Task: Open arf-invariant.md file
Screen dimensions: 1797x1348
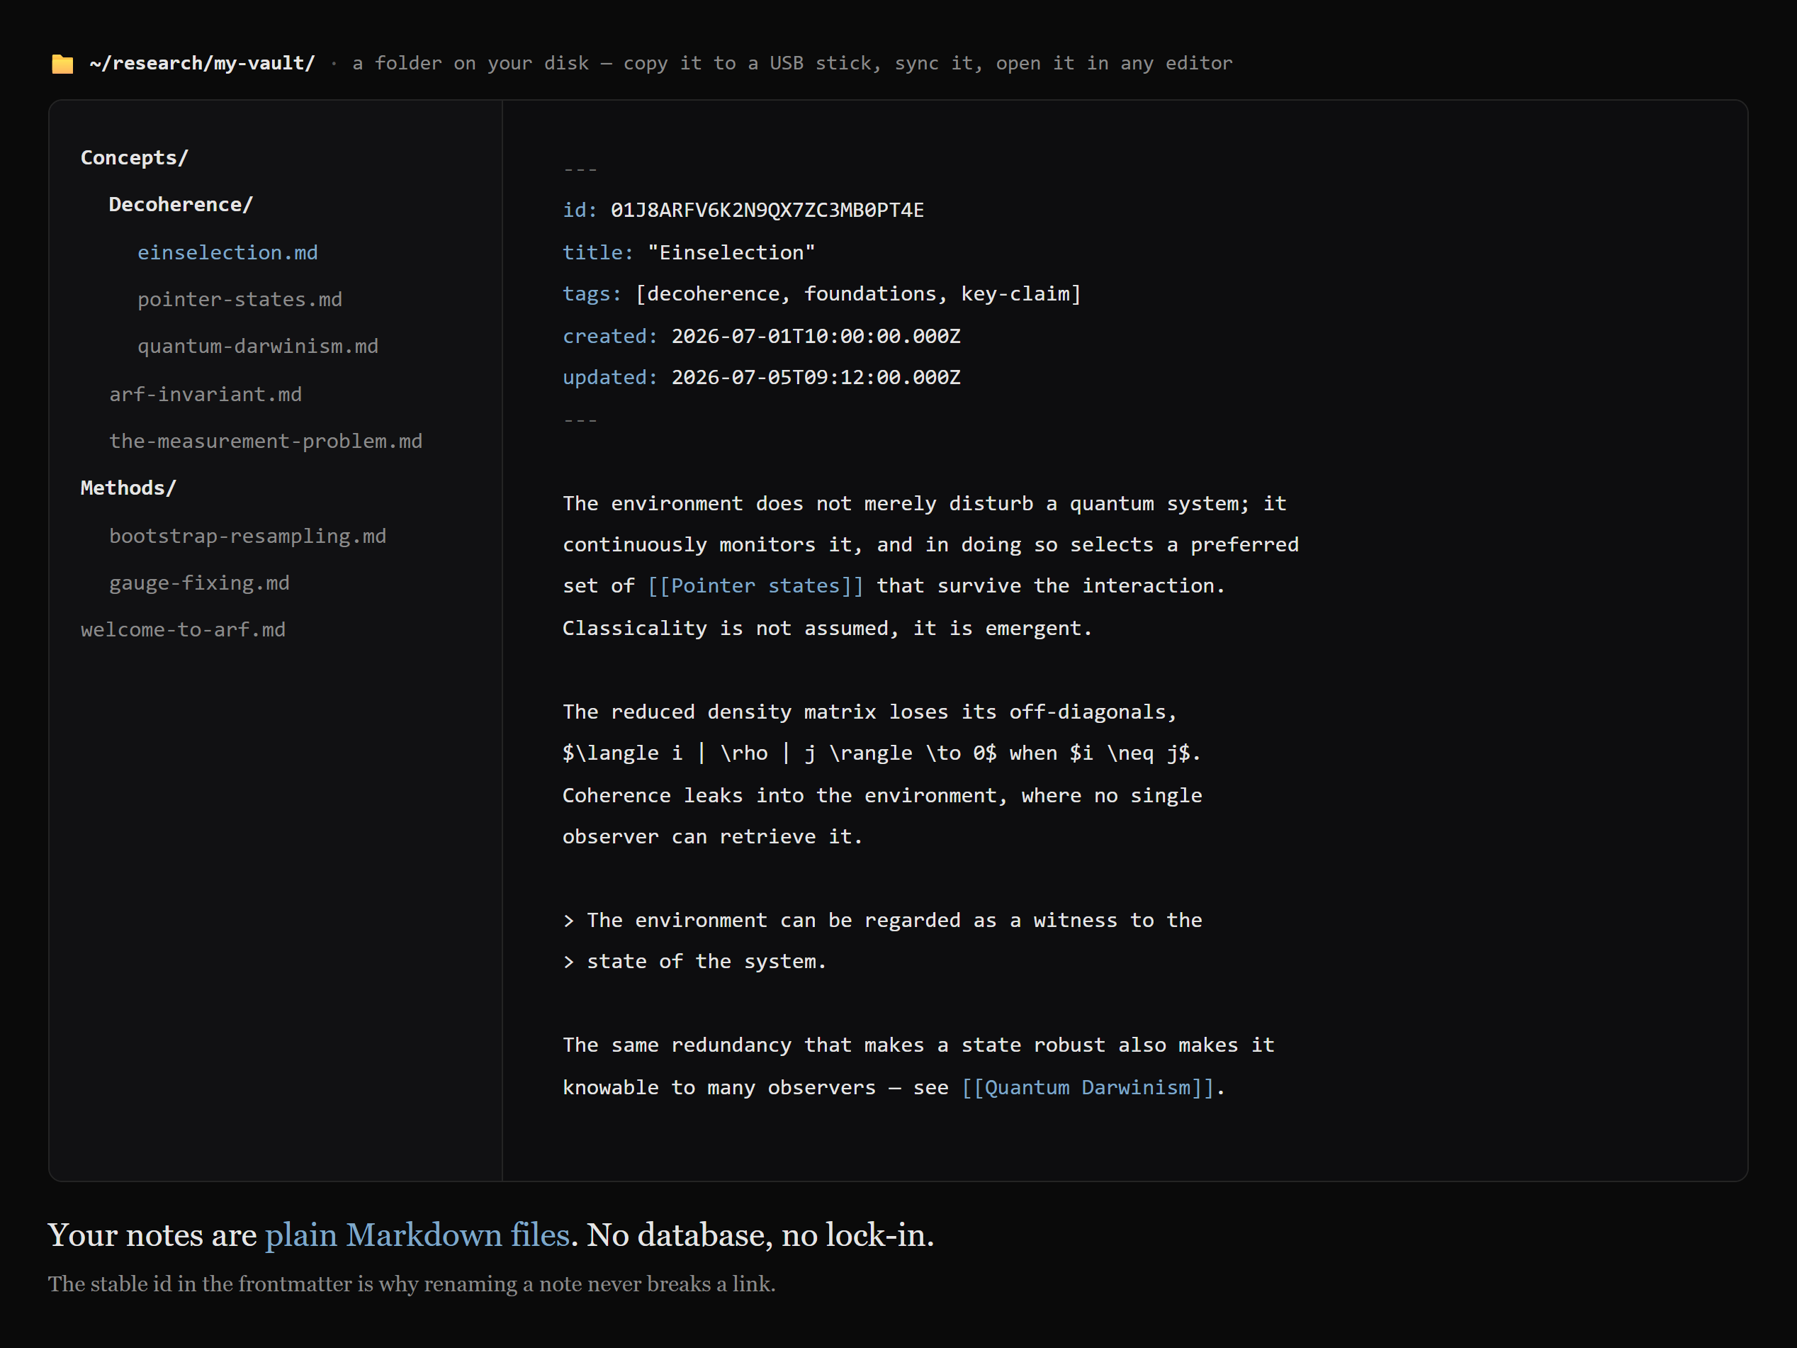Action: click(205, 394)
